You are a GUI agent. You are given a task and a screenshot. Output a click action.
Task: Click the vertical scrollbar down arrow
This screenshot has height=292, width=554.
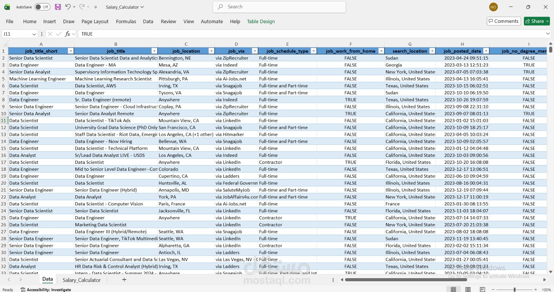[x=551, y=272]
